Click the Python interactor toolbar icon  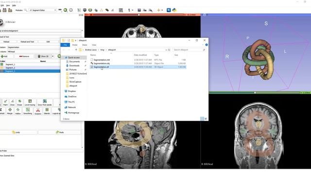(174, 10)
